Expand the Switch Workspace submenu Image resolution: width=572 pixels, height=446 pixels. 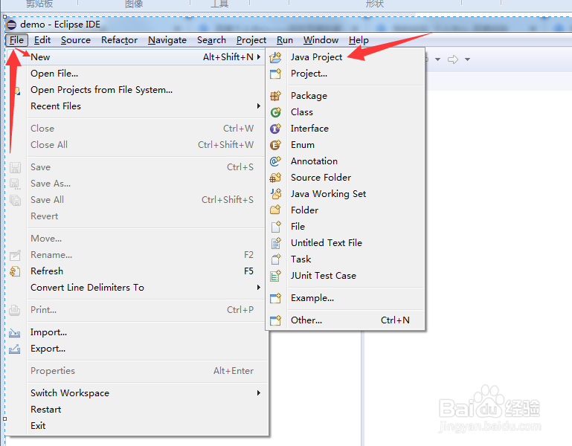coord(259,392)
